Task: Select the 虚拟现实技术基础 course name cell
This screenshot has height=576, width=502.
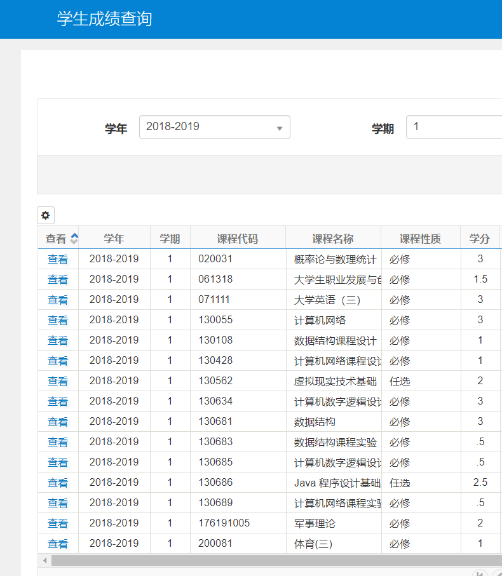Action: click(334, 381)
